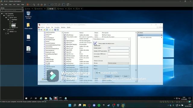Click the guest Windows Start button
The image size is (193, 108).
tap(26, 98)
